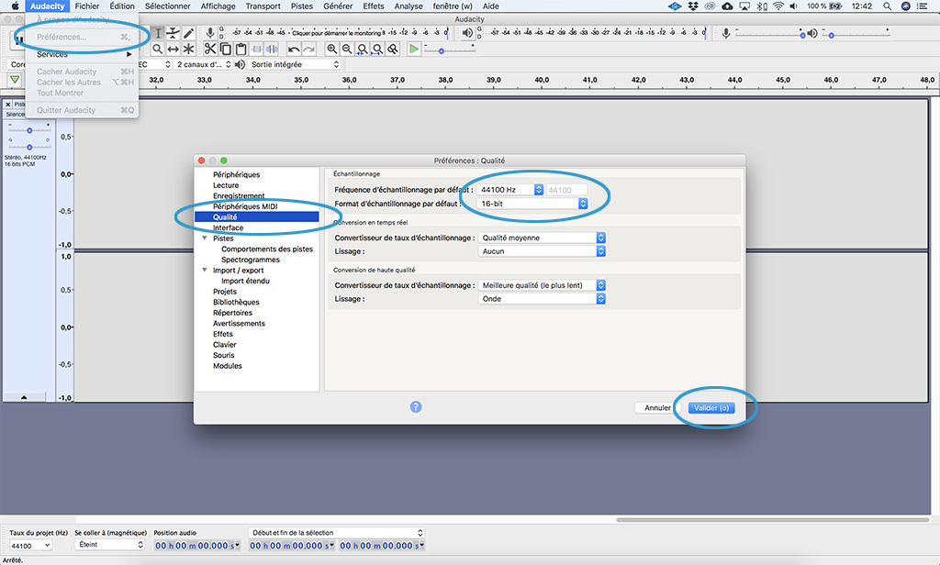Select Modules in preferences list
Image resolution: width=940 pixels, height=565 pixels.
pyautogui.click(x=228, y=366)
